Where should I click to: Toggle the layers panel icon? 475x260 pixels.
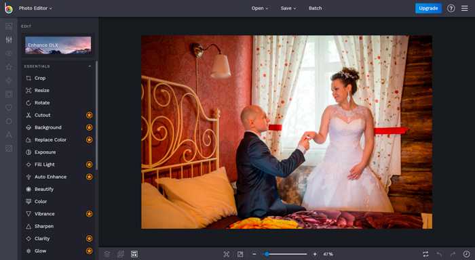pos(107,255)
